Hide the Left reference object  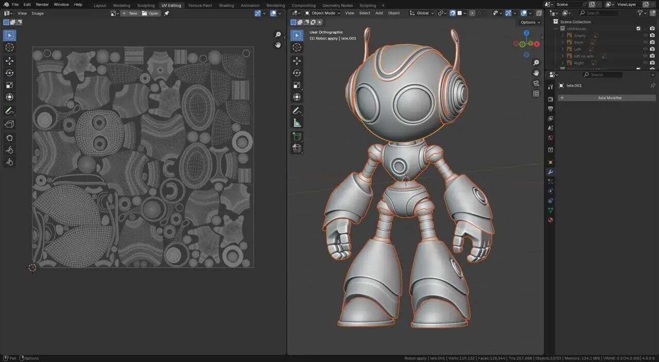coord(645,49)
